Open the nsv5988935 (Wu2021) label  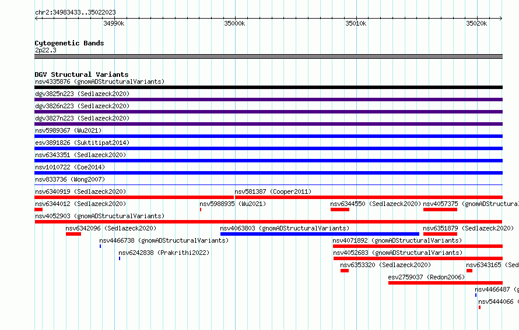[233, 204]
